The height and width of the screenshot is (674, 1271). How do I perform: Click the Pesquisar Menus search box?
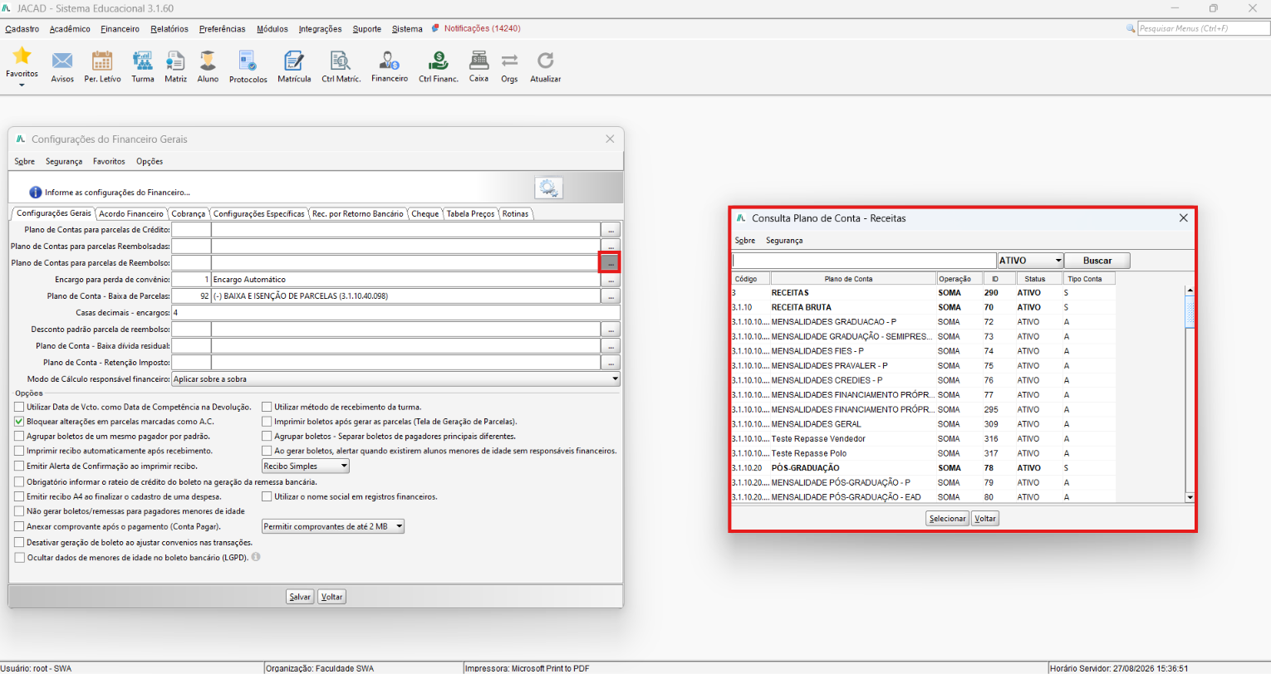coord(1203,28)
